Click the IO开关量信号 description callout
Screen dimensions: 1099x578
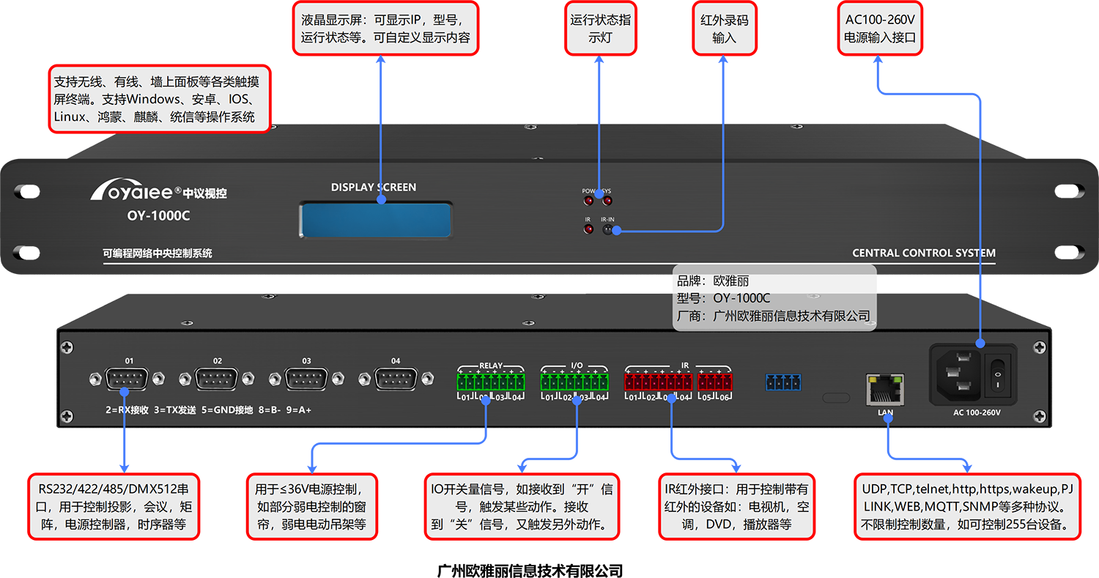[x=522, y=507]
